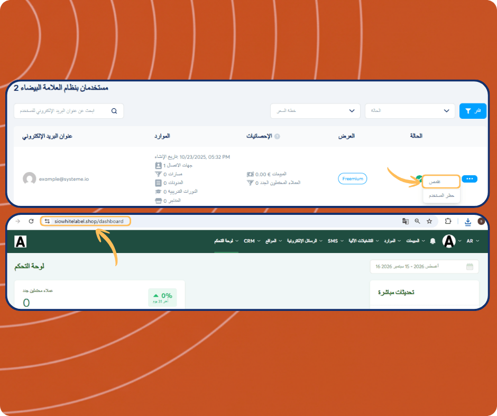Click the browser profile avatar
The height and width of the screenshot is (416, 497).
(x=481, y=221)
